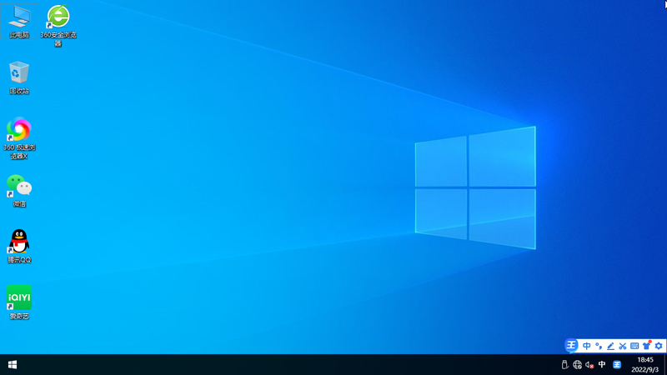Open IME settings gear on floating bar
Viewport: 667px width, 375px height.
click(659, 346)
